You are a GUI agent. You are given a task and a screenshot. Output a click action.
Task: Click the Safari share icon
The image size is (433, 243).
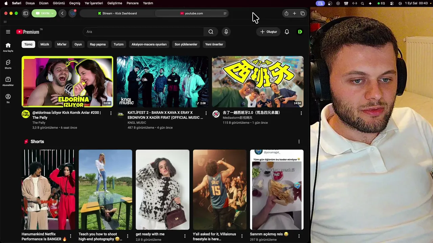click(287, 13)
